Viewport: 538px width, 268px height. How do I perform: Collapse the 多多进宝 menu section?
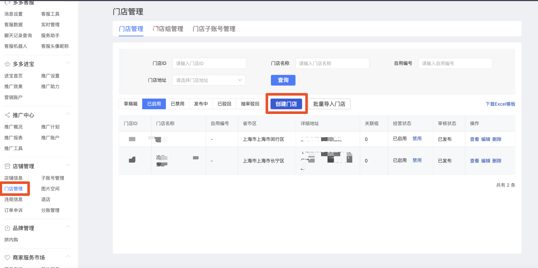pyautogui.click(x=68, y=63)
